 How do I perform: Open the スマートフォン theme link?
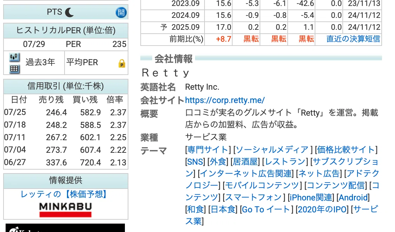pyautogui.click(x=253, y=197)
